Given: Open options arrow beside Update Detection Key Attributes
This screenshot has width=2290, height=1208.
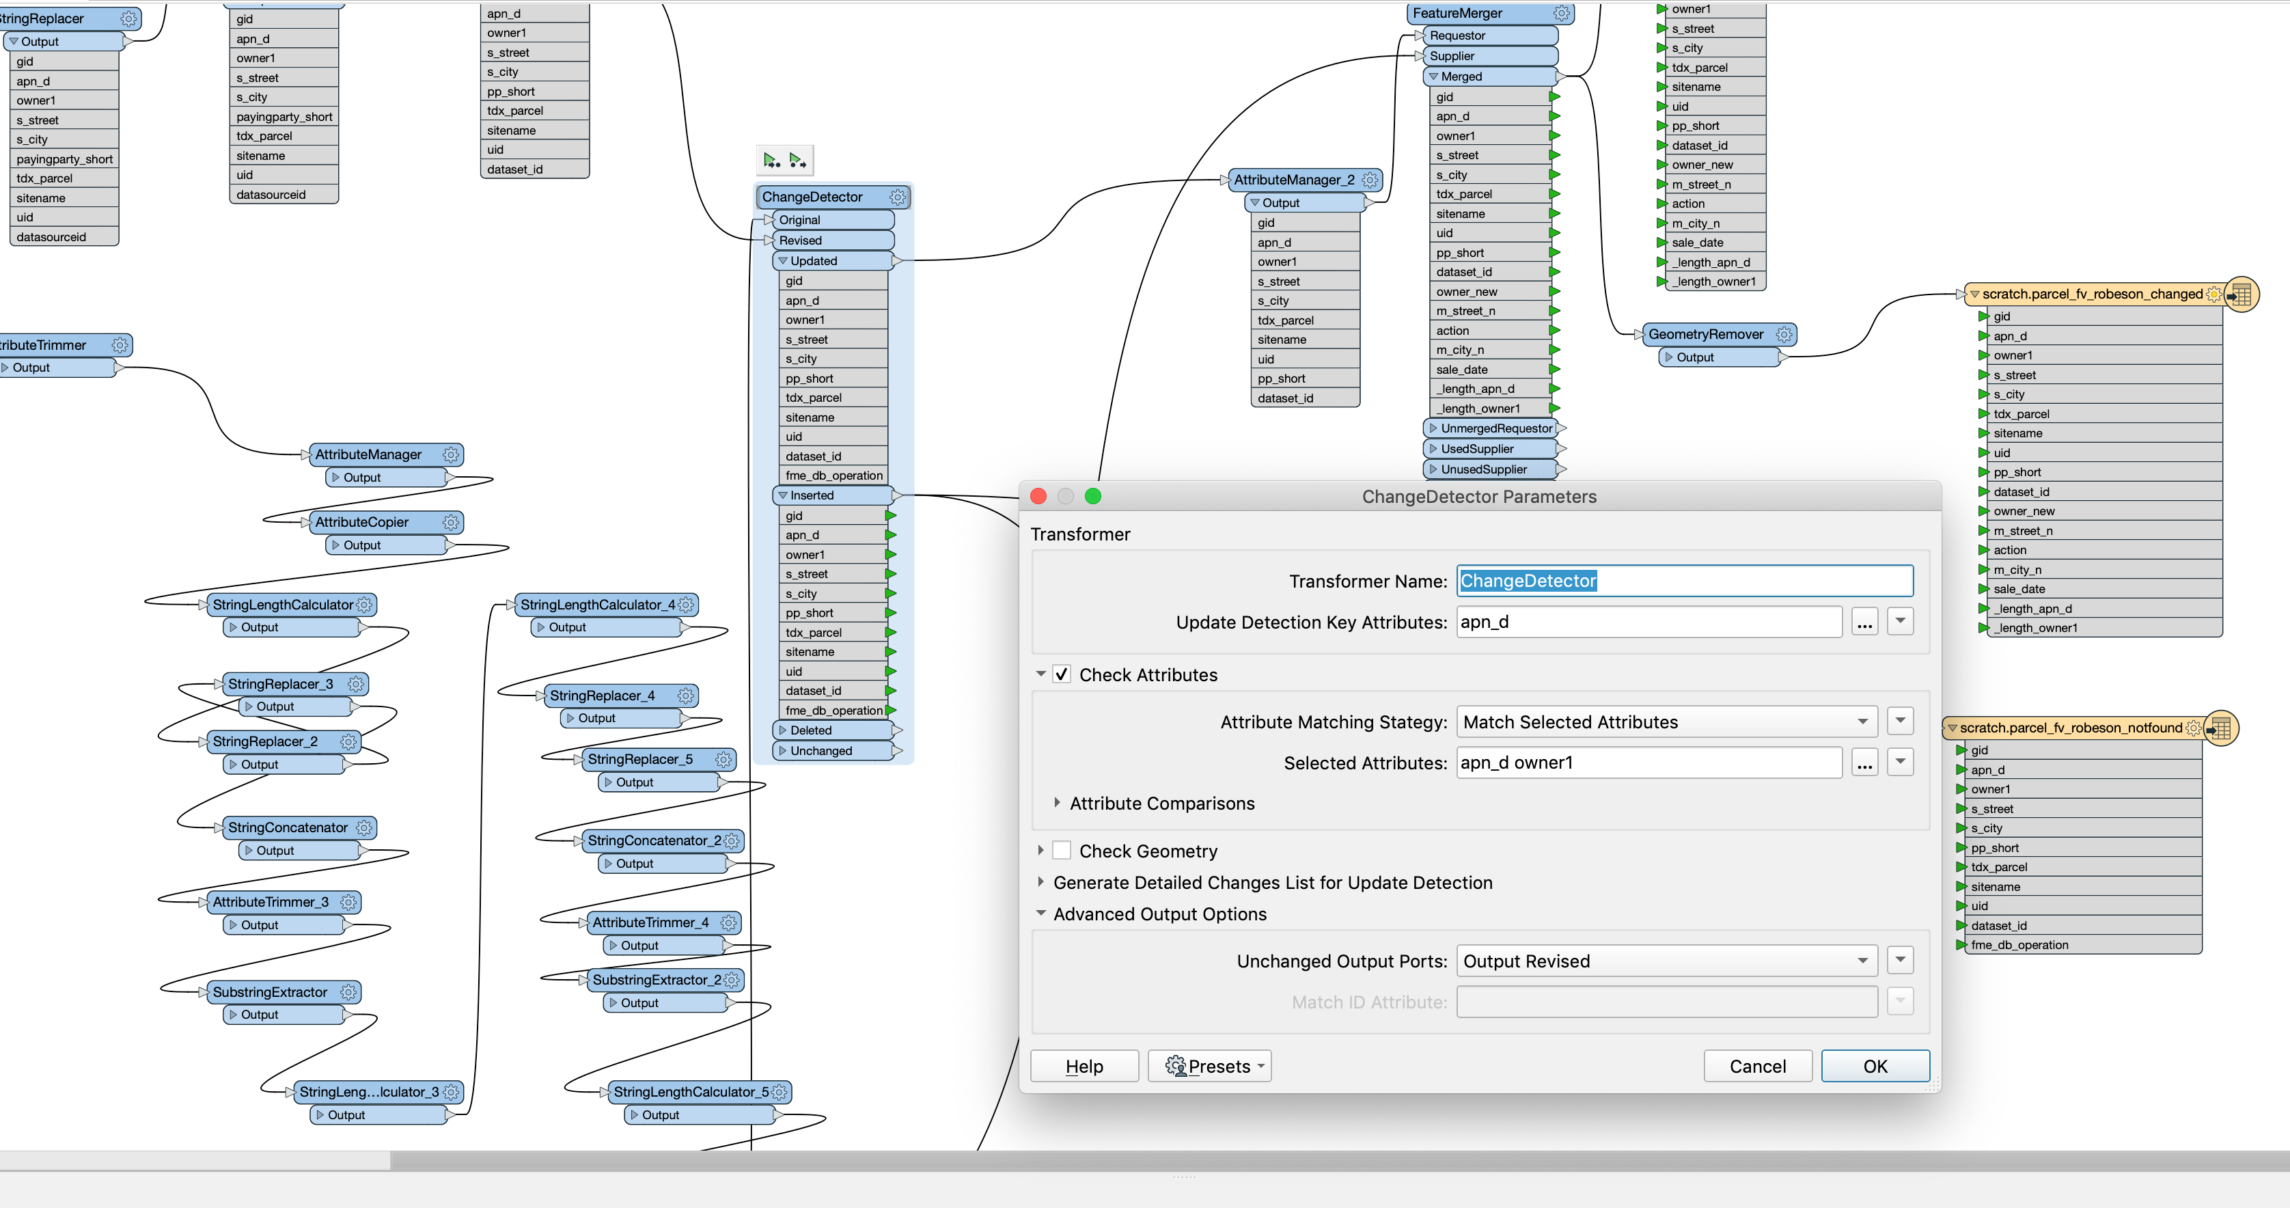Looking at the screenshot, I should pos(1901,620).
